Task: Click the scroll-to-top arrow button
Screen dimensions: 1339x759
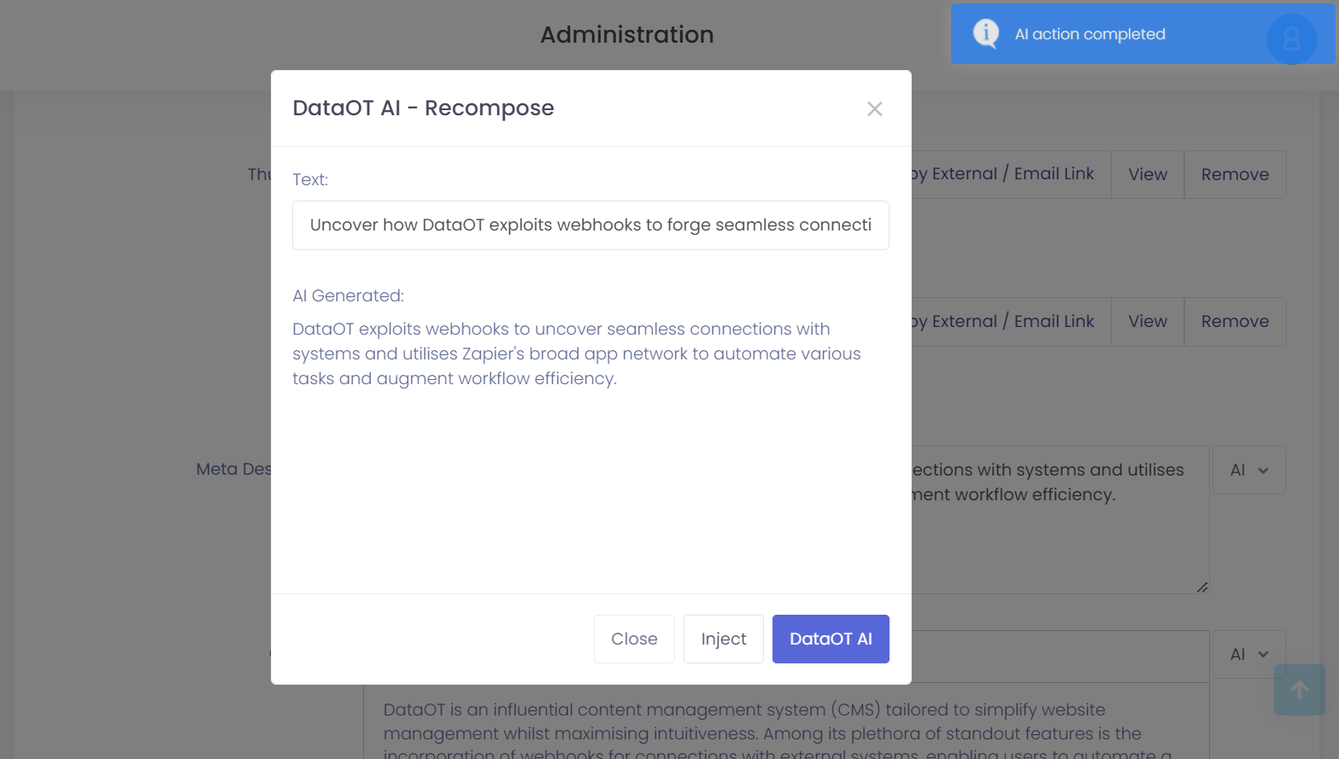Action: tap(1299, 690)
